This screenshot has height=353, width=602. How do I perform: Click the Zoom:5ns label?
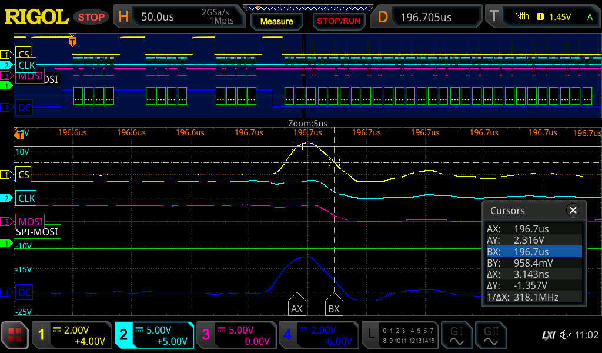coord(308,124)
